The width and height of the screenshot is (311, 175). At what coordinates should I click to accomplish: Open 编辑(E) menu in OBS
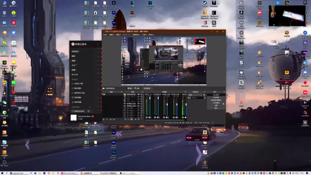coord(112,35)
